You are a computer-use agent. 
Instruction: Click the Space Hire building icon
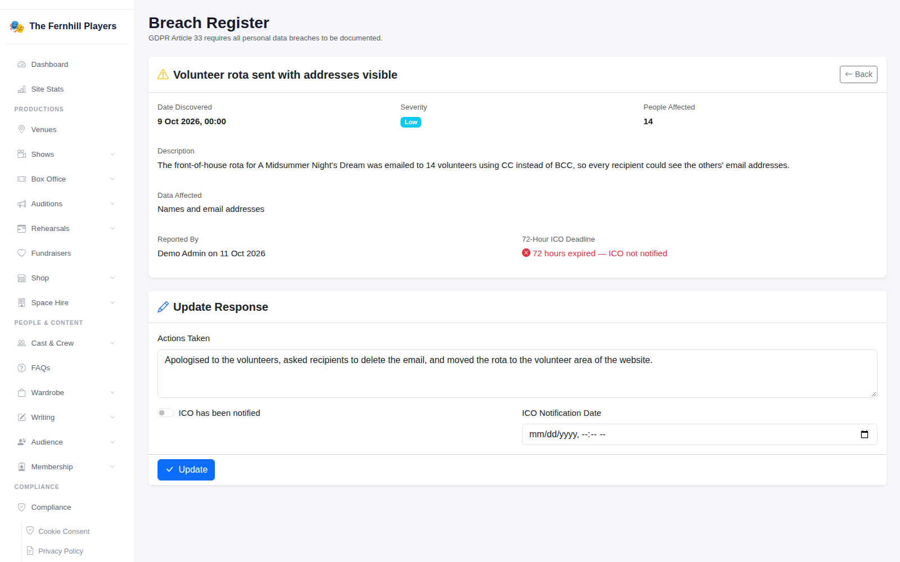(x=21, y=302)
